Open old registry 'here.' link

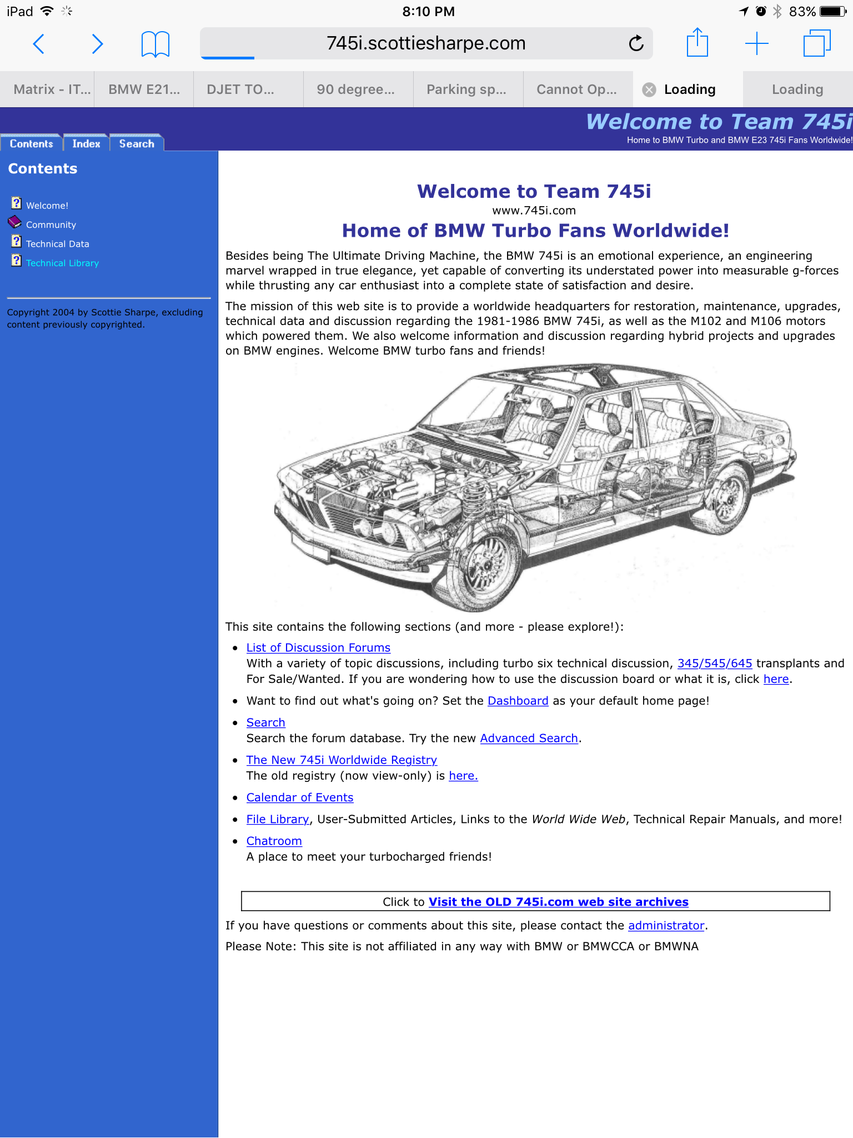point(463,776)
